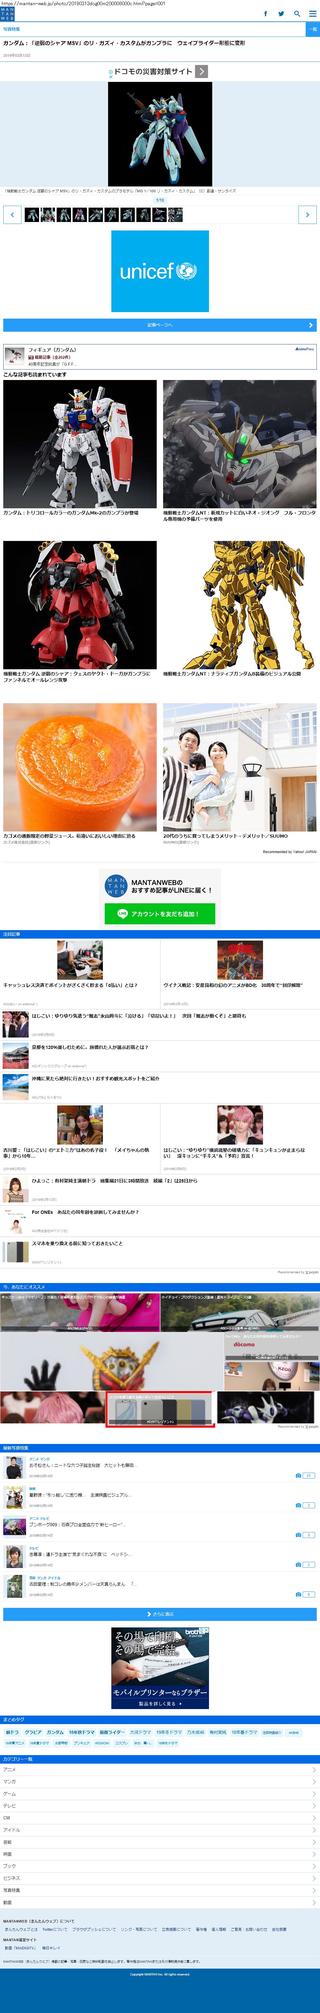Open the おそ松さん photo feature article

[82, 1465]
